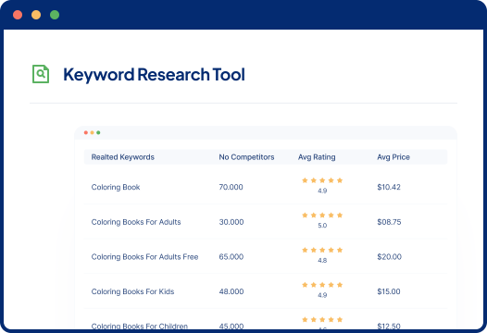Click the $08.75 average price
The width and height of the screenshot is (487, 333).
click(389, 222)
